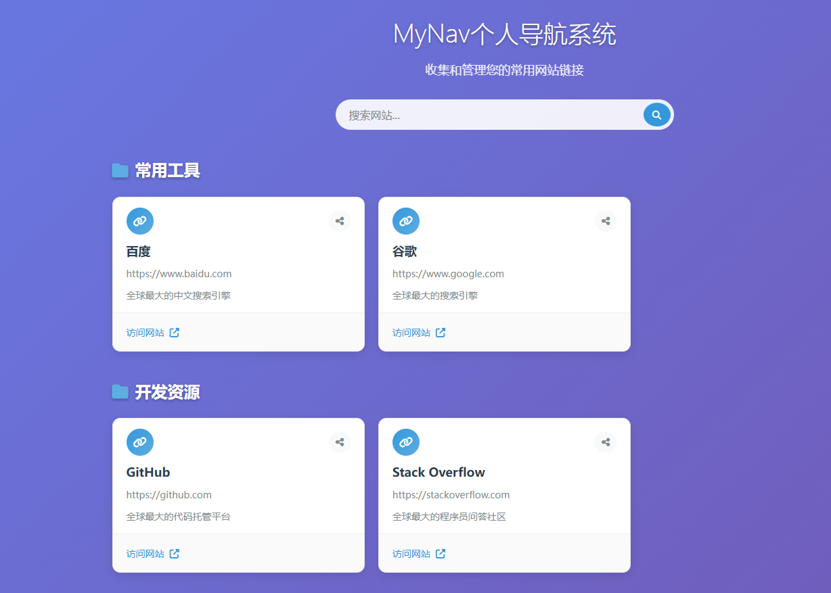Click the share icon on Stack Overflow card
This screenshot has height=593, width=831.
[x=606, y=442]
